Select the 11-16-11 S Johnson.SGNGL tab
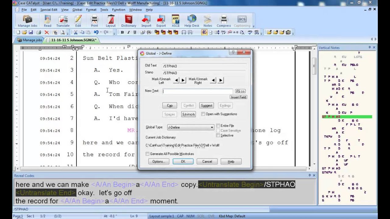The height and width of the screenshot is (219, 390). coord(72,40)
